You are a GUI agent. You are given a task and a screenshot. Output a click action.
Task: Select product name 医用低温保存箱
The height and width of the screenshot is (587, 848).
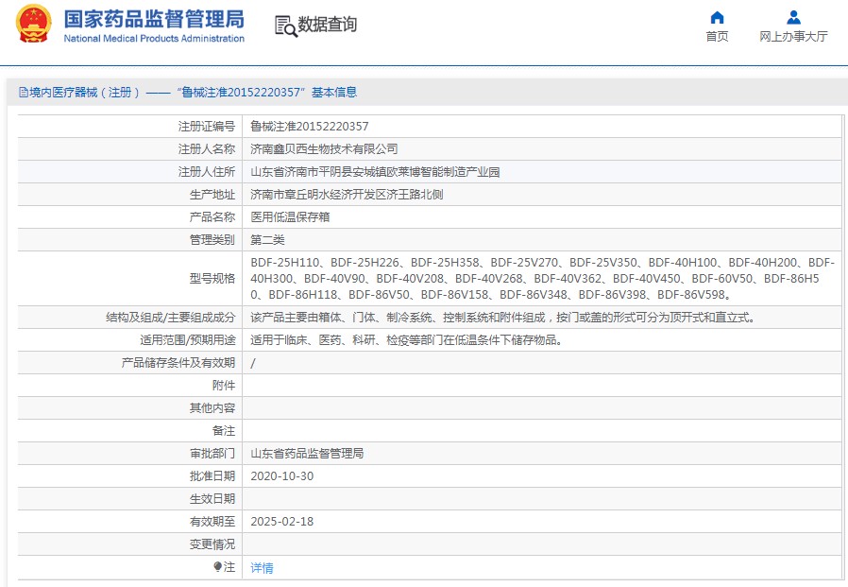(290, 217)
